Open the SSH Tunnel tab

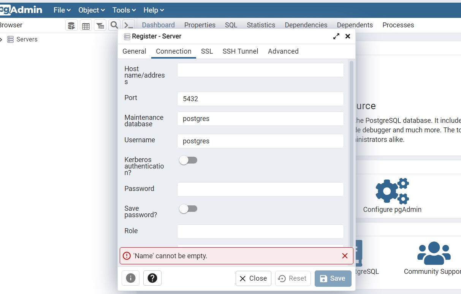(240, 51)
